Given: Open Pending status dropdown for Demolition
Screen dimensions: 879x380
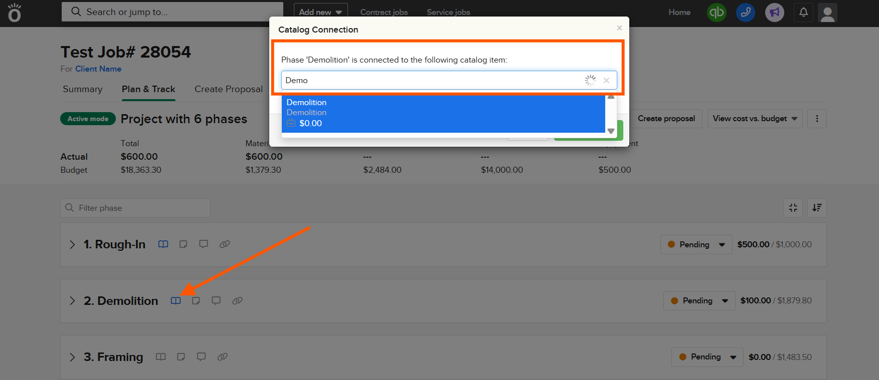Looking at the screenshot, I should [699, 301].
